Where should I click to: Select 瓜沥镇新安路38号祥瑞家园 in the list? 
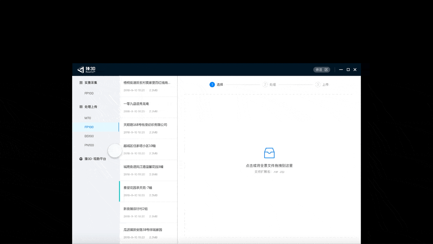(148, 233)
